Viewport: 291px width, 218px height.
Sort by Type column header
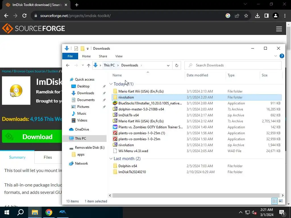pos(231,75)
